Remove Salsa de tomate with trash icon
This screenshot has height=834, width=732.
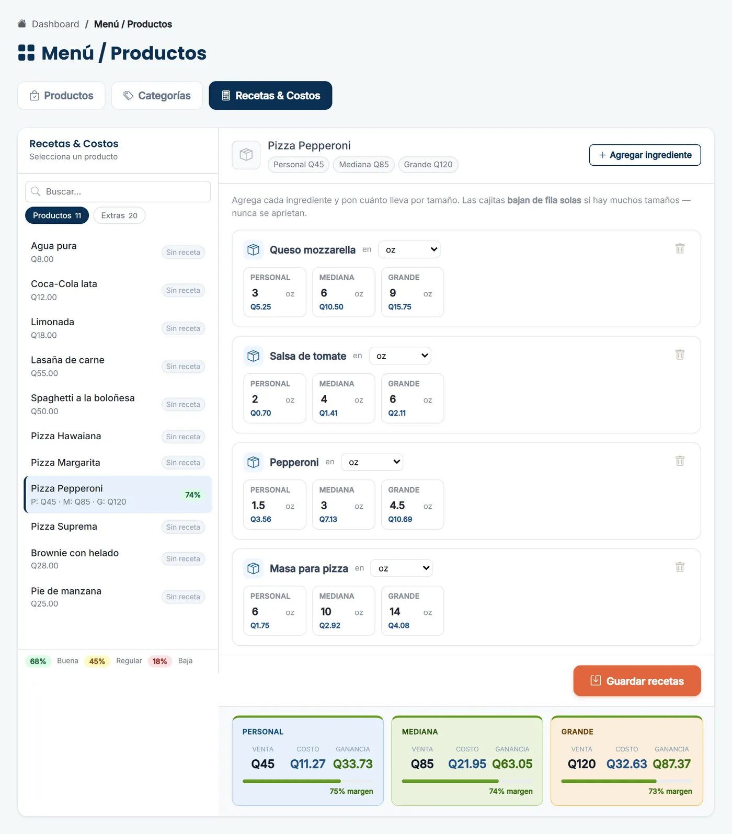pos(680,355)
